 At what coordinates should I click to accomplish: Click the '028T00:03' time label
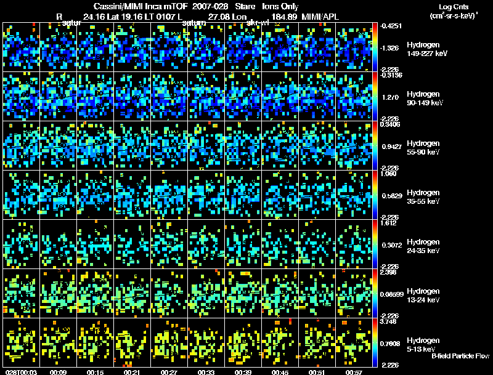(x=21, y=372)
